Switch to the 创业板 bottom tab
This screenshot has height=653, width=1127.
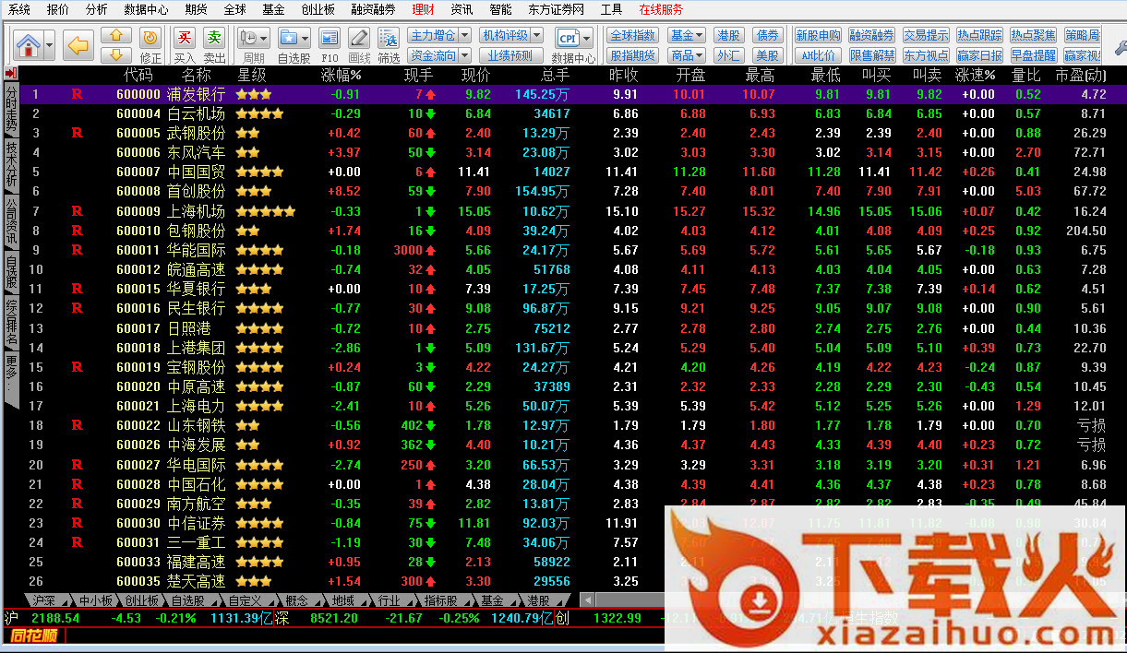click(x=142, y=600)
